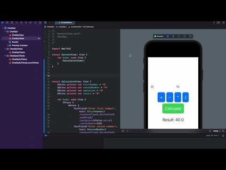Click the Preview pin button on canvas
This screenshot has width=226, height=170.
[159, 36]
